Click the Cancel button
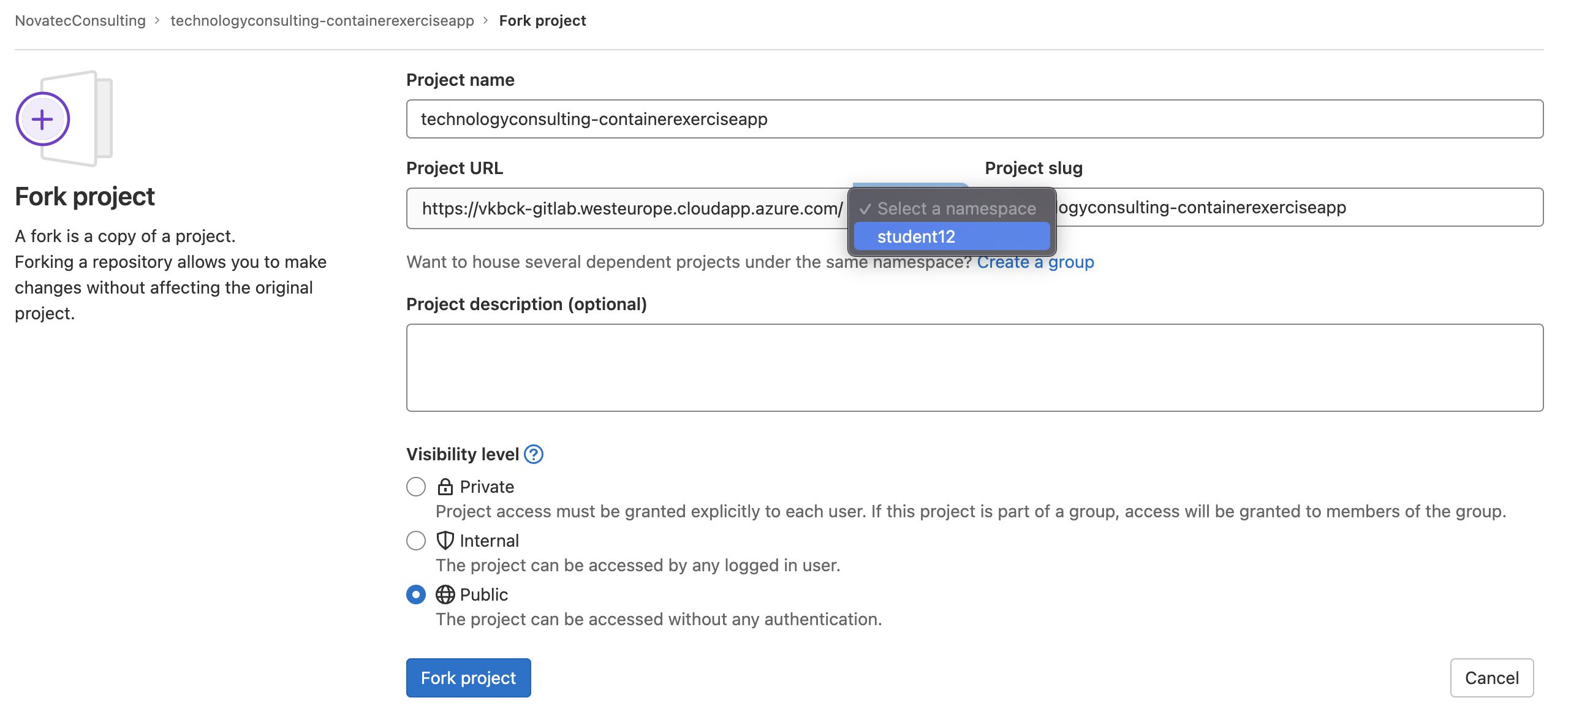The image size is (1582, 722). pos(1492,677)
